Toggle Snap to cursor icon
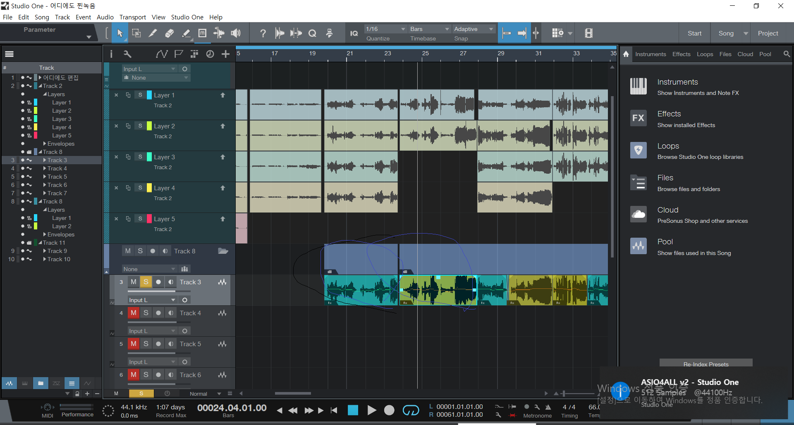 (x=536, y=33)
